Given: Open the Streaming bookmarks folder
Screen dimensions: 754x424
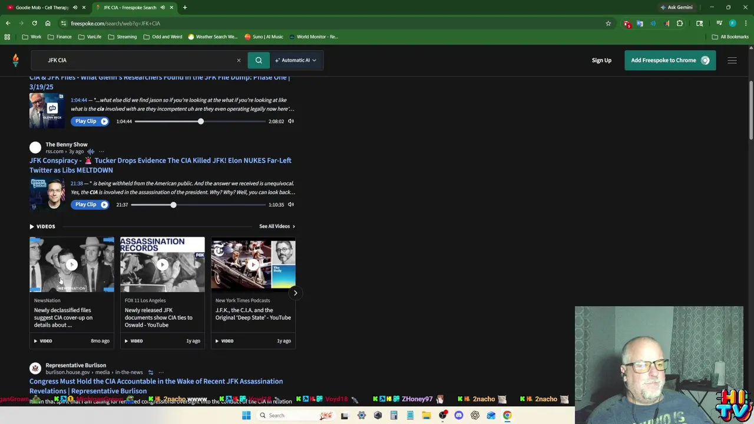Looking at the screenshot, I should (x=122, y=37).
